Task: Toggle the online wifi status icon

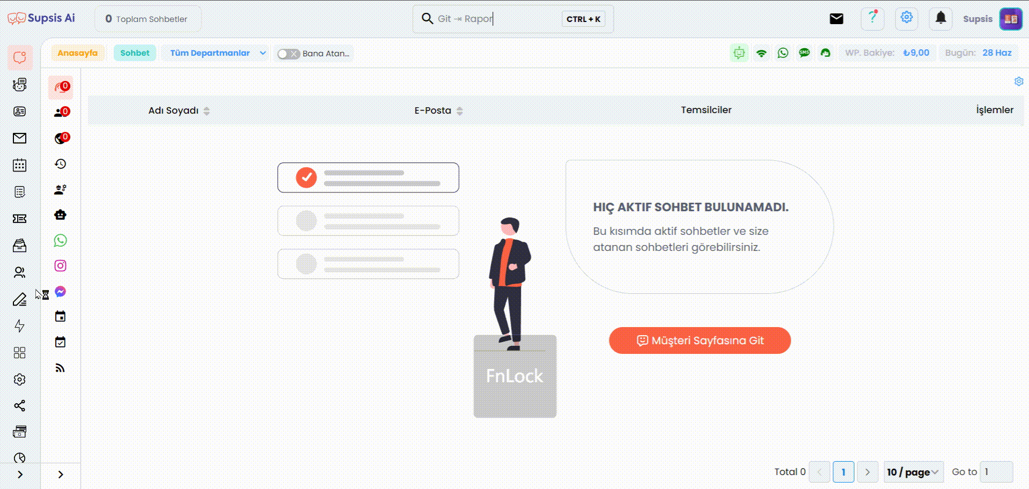Action: click(x=761, y=53)
